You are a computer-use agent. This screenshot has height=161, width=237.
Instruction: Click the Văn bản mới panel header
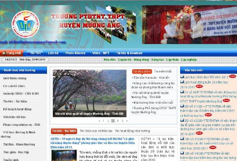point(209,70)
